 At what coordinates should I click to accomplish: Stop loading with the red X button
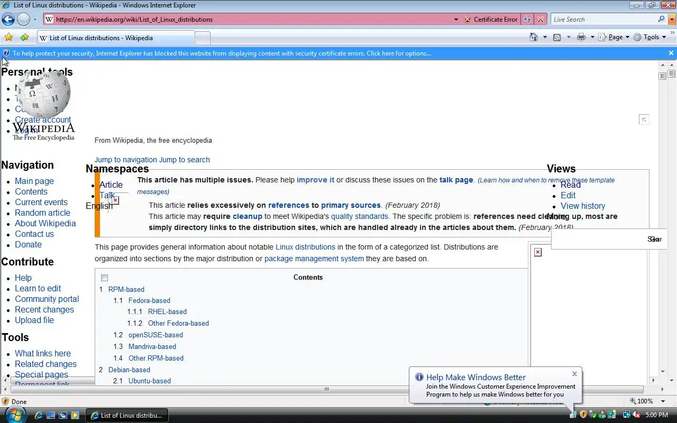click(x=540, y=20)
